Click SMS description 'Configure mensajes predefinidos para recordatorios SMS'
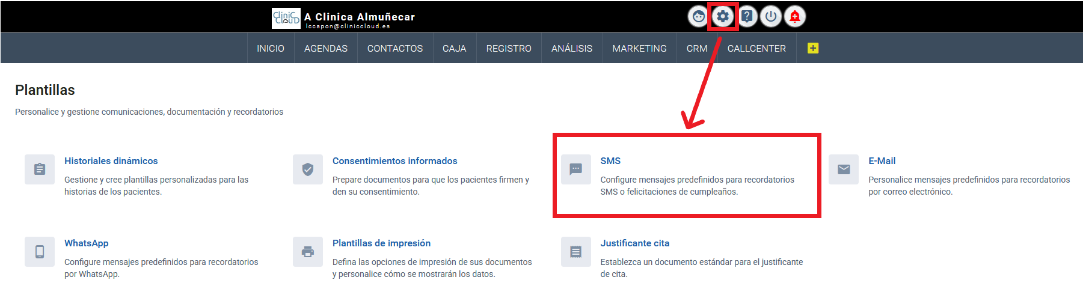Screen dimensions: 1083x295 tap(698, 186)
